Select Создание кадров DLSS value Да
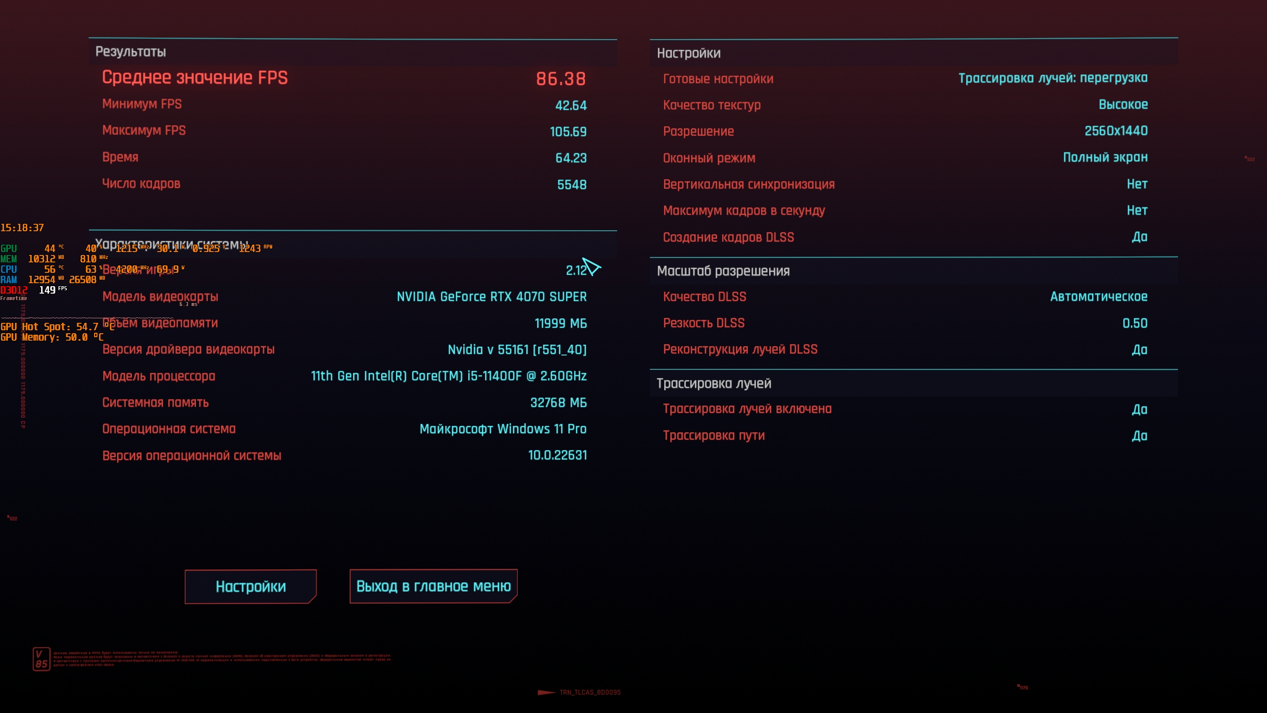This screenshot has height=713, width=1267. point(1139,237)
